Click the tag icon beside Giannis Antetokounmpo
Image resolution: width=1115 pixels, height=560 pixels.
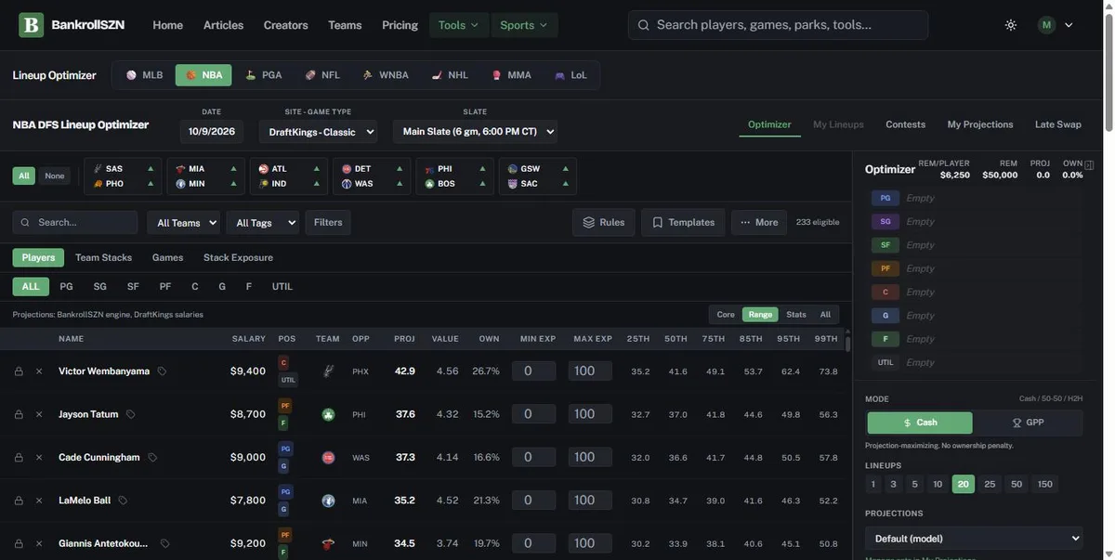coord(164,543)
